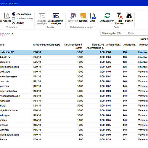Click the Anlagenha... column header
Screen dimensions: 148x148
(130, 45)
